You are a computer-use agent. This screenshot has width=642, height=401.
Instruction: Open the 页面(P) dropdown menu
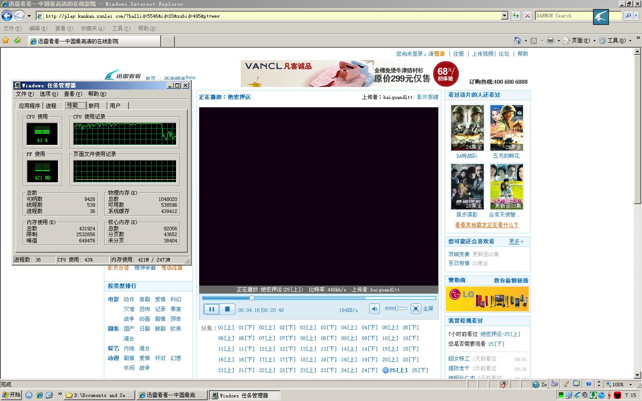tap(579, 41)
